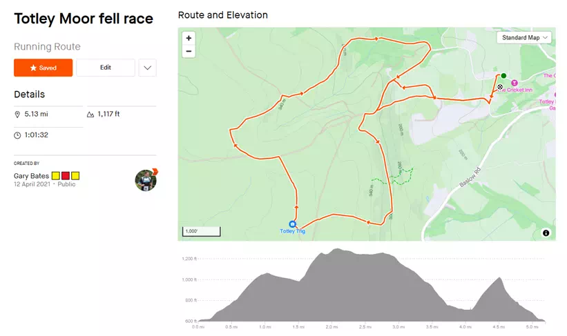Viewport: 567px width, 336px height.
Task: Click the checkered finish flag marker
Action: click(x=499, y=87)
